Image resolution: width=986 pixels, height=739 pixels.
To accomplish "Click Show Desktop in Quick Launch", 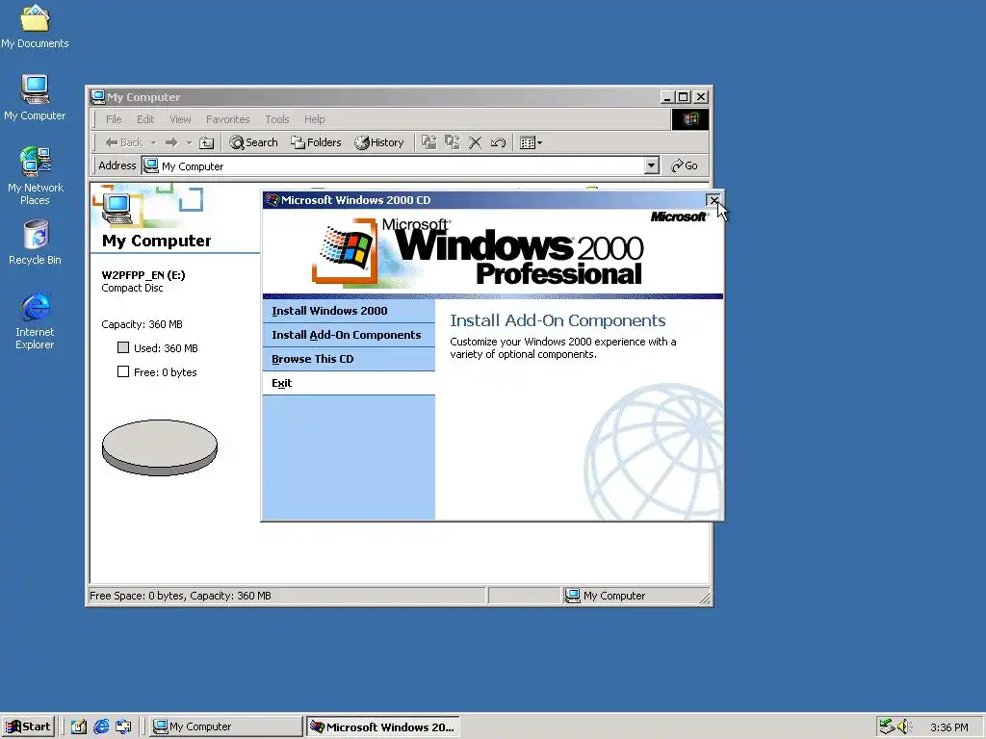I will tap(79, 726).
